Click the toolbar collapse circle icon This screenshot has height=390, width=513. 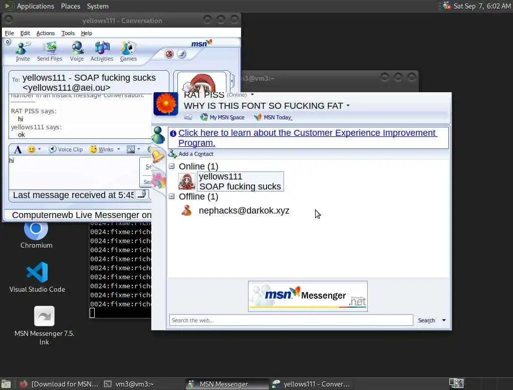pyautogui.click(x=8, y=42)
